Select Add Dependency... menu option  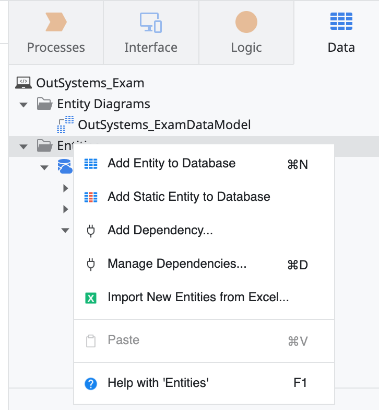(160, 231)
